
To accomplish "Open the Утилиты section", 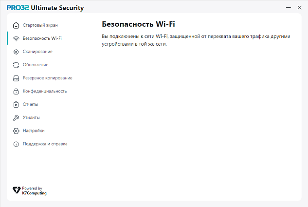I will coord(31,117).
